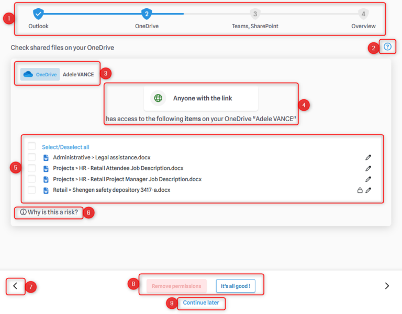The height and width of the screenshot is (314, 402).
Task: Click the Anyone with the link card
Action: click(x=201, y=98)
